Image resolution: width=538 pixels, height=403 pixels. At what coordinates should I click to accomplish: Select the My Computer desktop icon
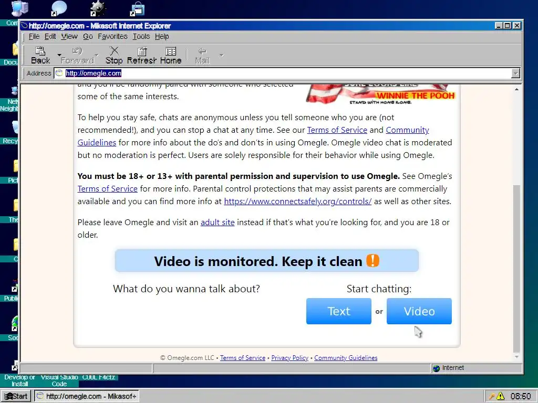tap(19, 8)
